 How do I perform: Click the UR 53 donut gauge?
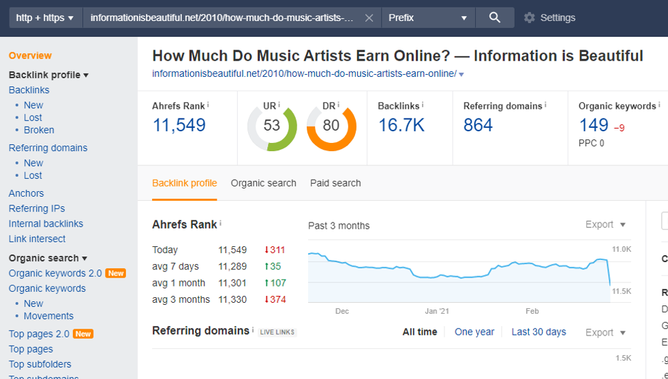pyautogui.click(x=272, y=127)
